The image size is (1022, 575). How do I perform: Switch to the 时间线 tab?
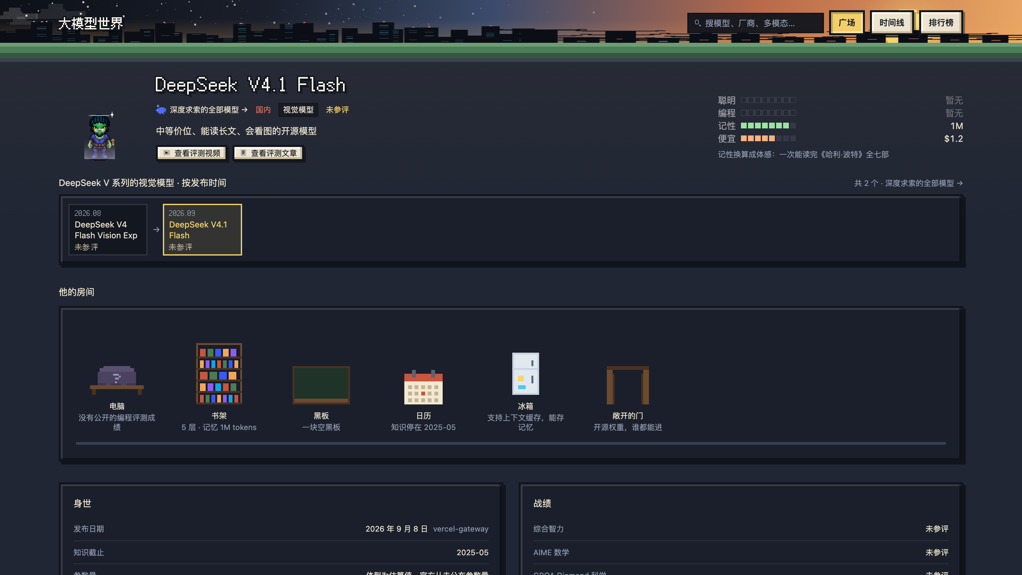(891, 23)
